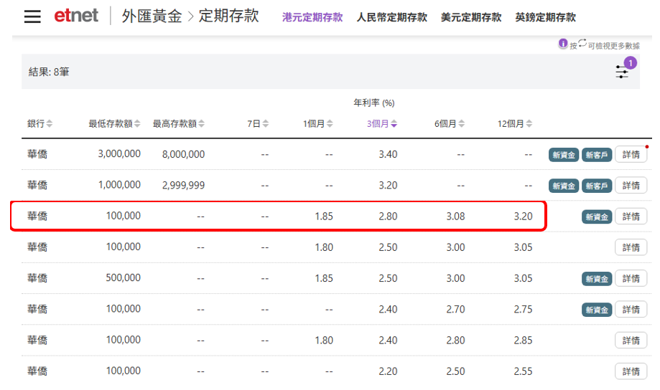The image size is (660, 390).
Task: Click the purple info icon
Action: (563, 43)
